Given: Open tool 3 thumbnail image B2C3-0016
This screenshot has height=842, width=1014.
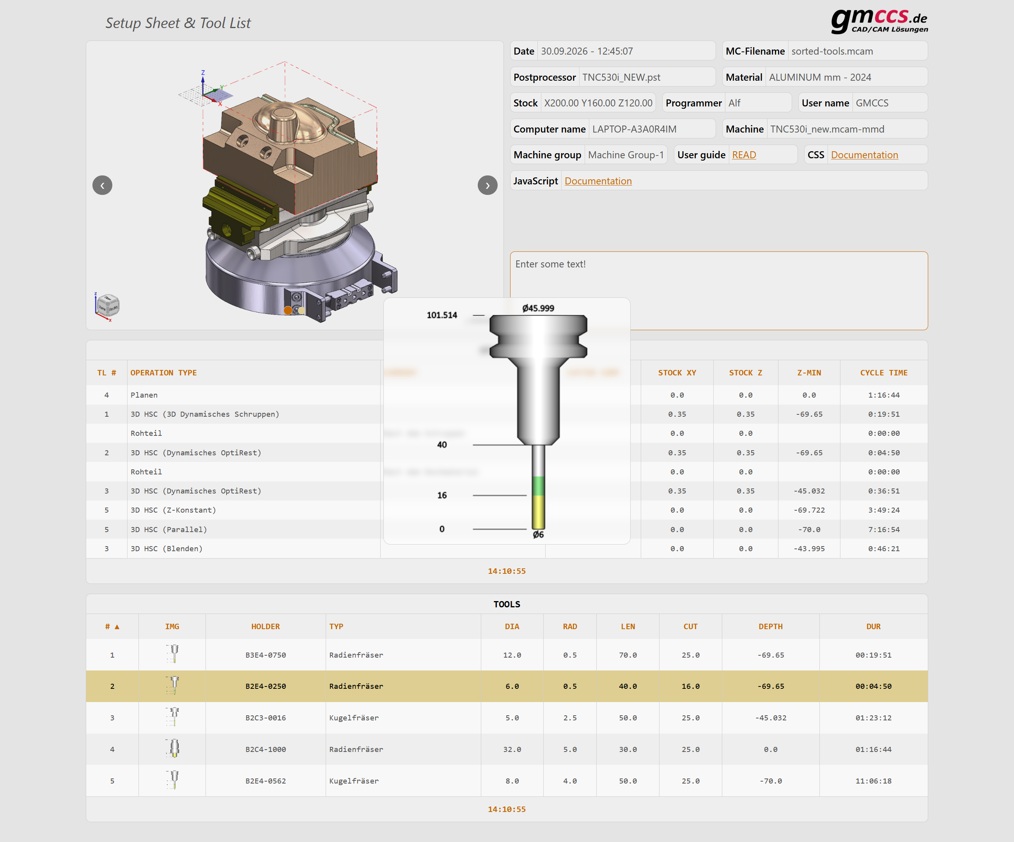Looking at the screenshot, I should click(x=172, y=718).
